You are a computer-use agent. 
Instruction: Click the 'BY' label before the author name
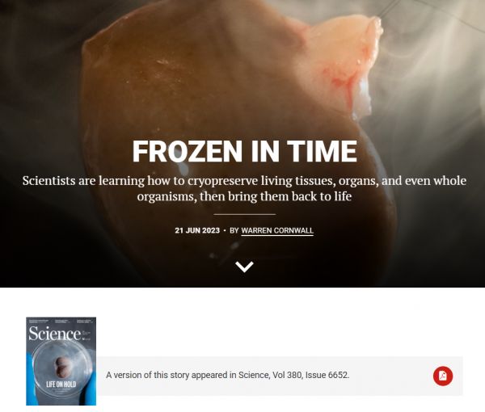(x=234, y=230)
